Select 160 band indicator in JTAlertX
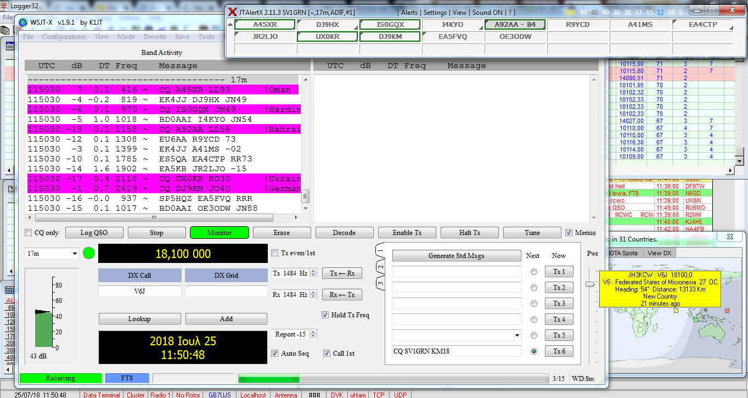This screenshot has width=748, height=398. coord(570,13)
